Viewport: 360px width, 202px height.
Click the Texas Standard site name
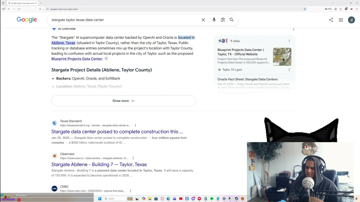pyautogui.click(x=71, y=121)
